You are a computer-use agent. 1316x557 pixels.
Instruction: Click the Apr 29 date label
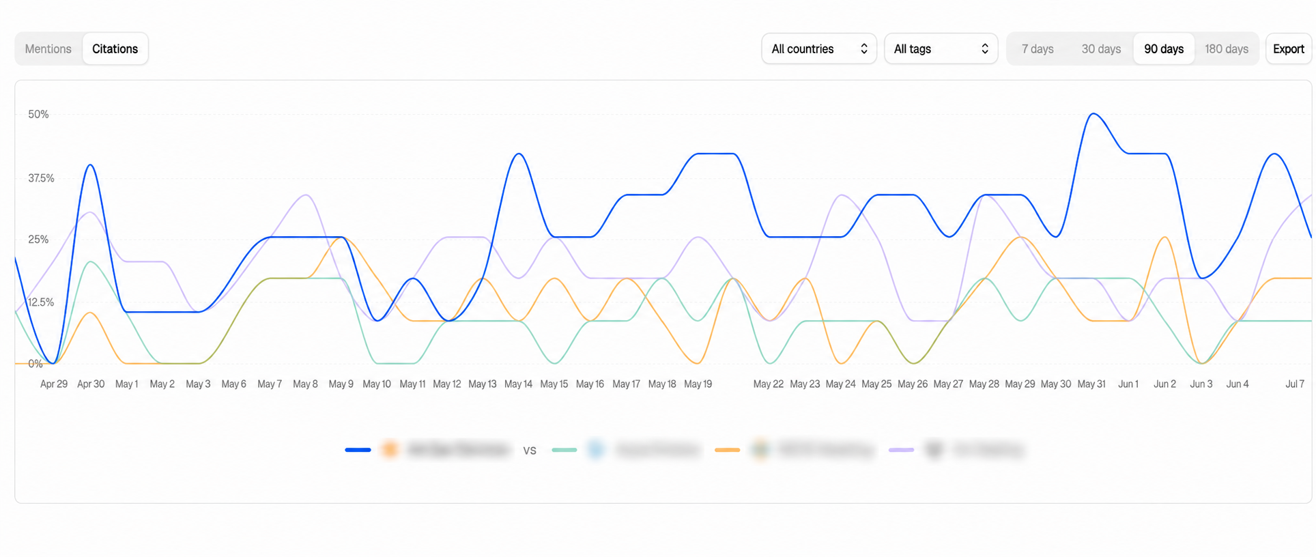pyautogui.click(x=54, y=384)
